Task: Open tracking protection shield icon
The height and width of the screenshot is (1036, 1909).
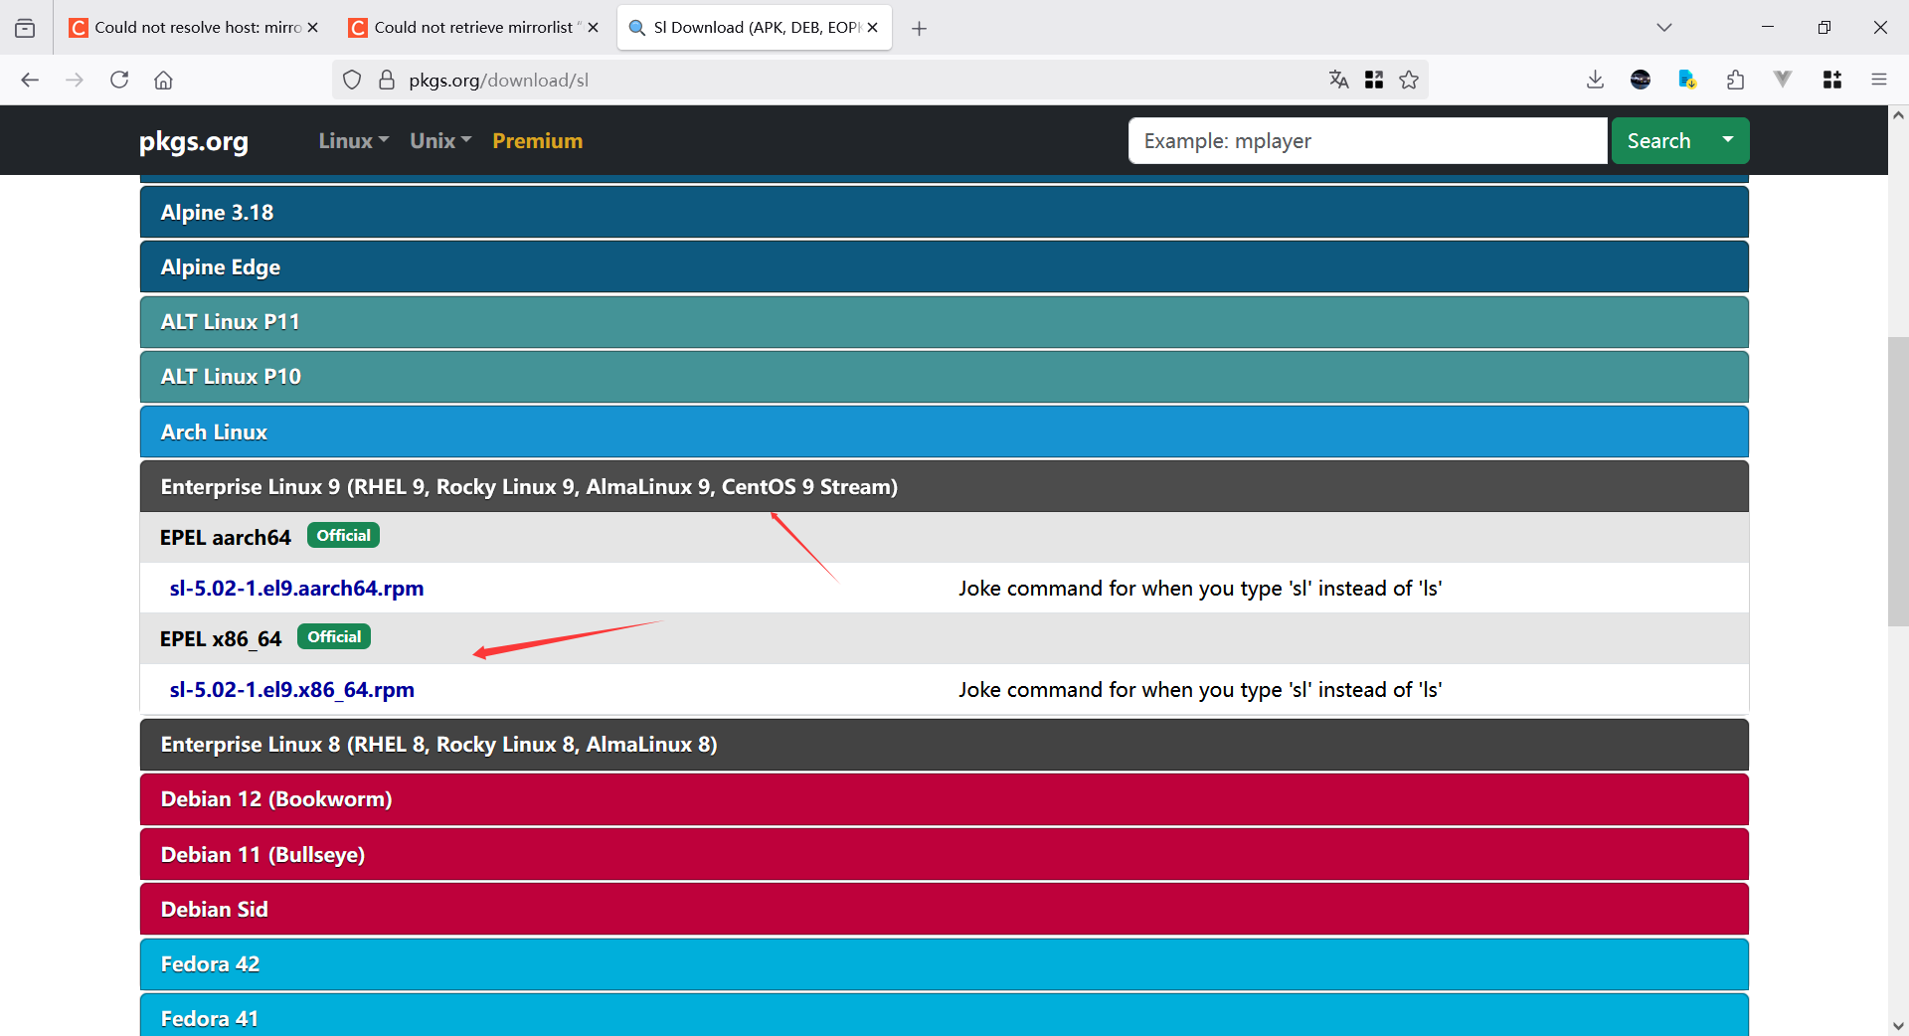Action: (352, 80)
